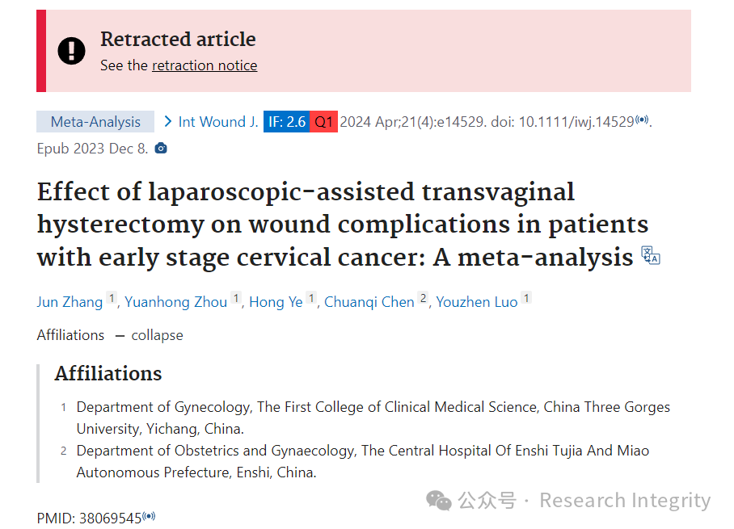Open author Chuanqi Chen's link
Image resolution: width=734 pixels, height=529 pixels.
(x=369, y=302)
